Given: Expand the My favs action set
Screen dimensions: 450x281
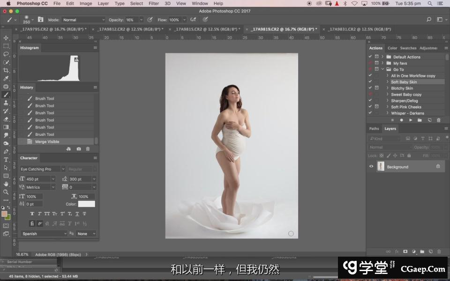Looking at the screenshot, I should (382, 63).
